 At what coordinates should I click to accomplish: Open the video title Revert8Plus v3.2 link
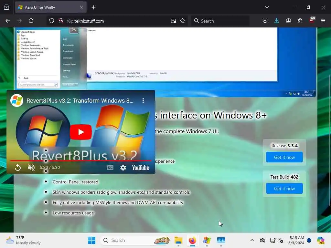click(x=80, y=101)
